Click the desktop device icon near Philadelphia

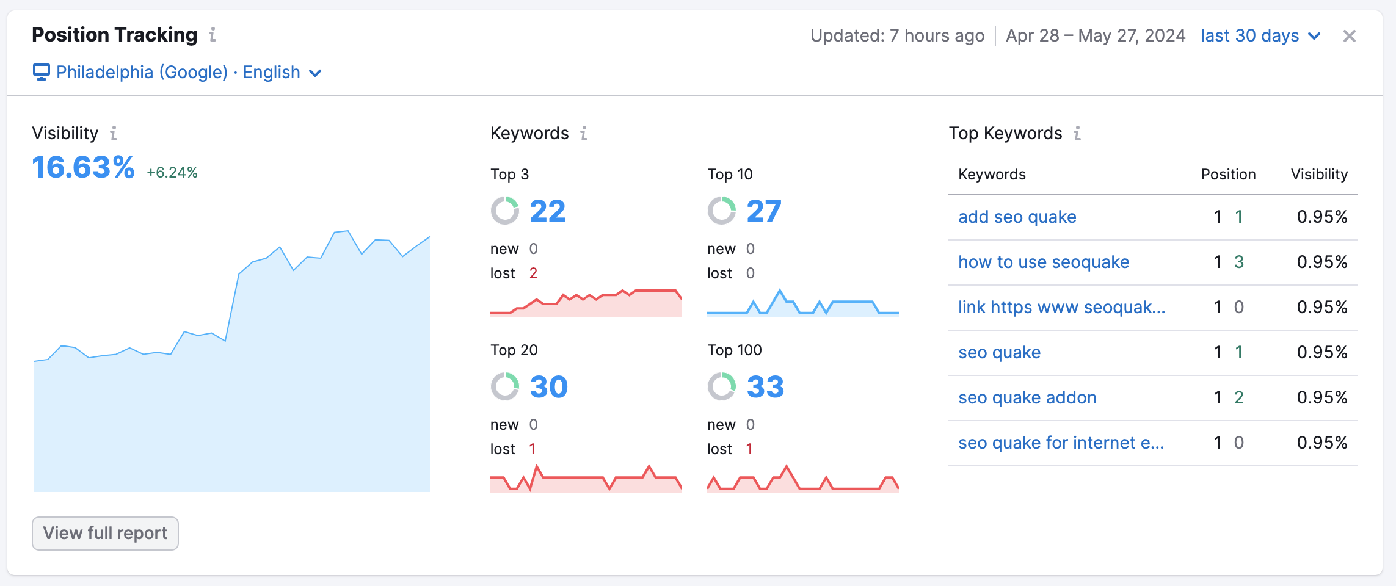point(40,72)
